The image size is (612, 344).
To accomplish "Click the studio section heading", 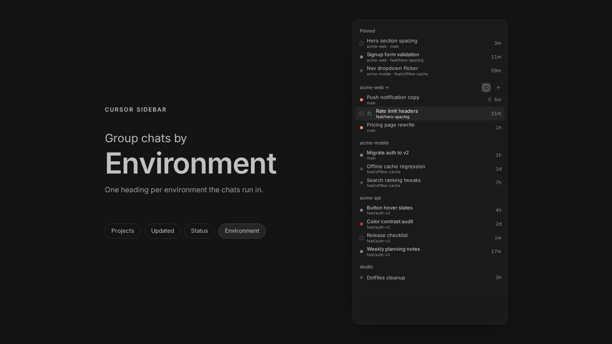I will [366, 267].
